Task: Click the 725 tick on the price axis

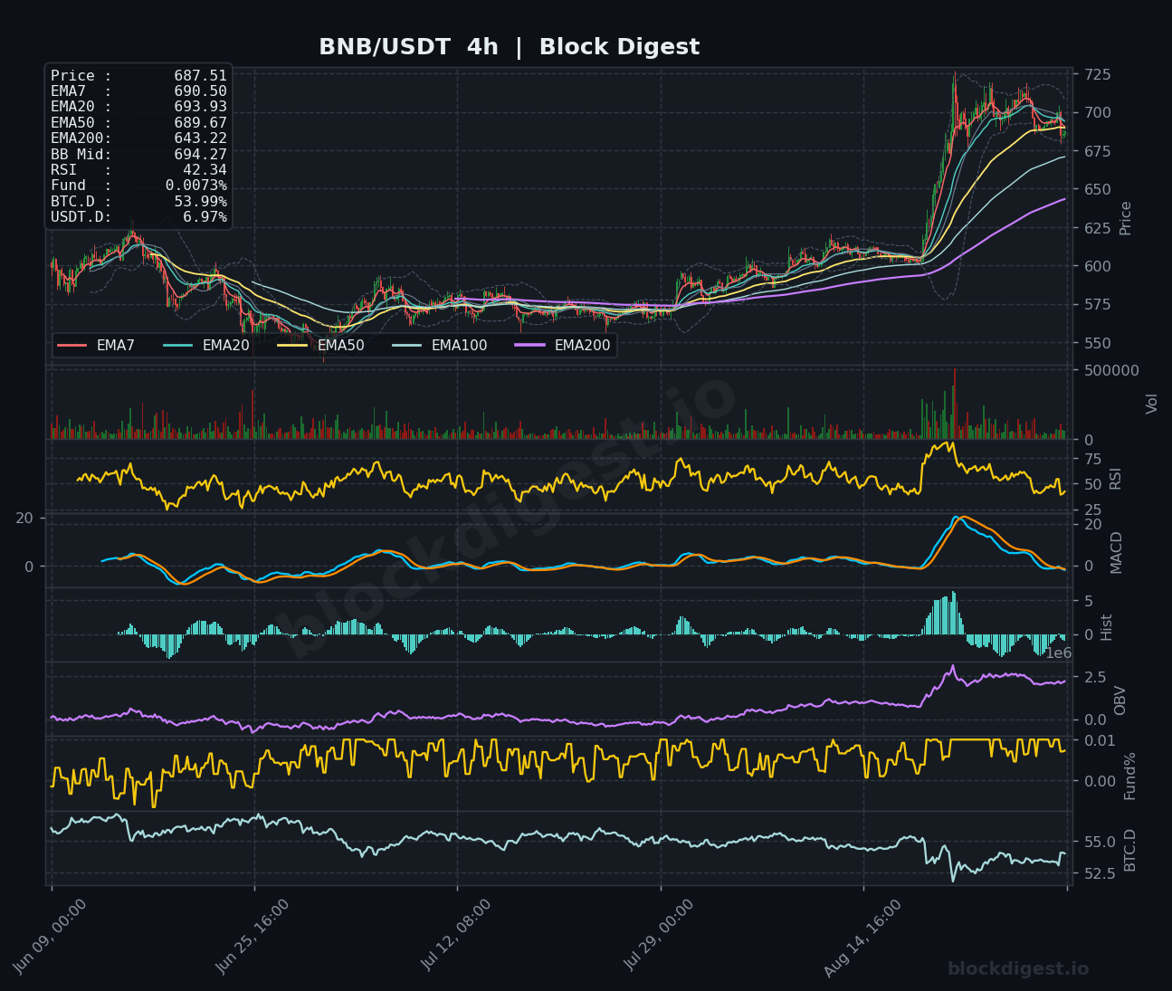Action: click(x=1097, y=74)
